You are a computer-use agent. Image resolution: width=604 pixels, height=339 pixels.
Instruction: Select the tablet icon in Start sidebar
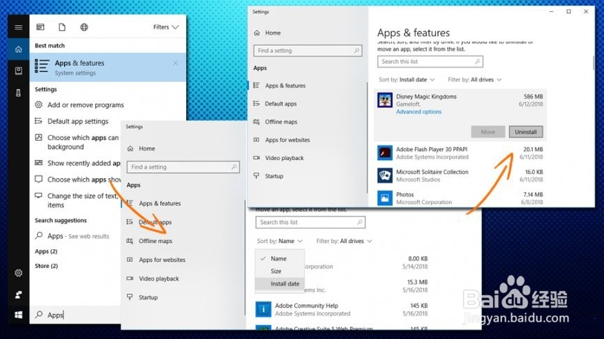pyautogui.click(x=18, y=71)
